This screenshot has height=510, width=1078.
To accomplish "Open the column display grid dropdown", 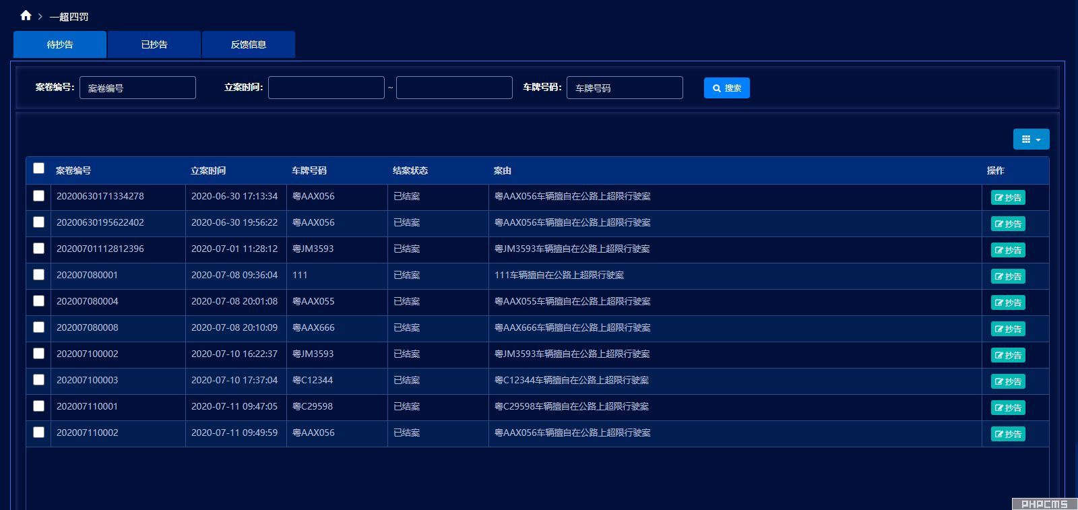I will 1031,139.
